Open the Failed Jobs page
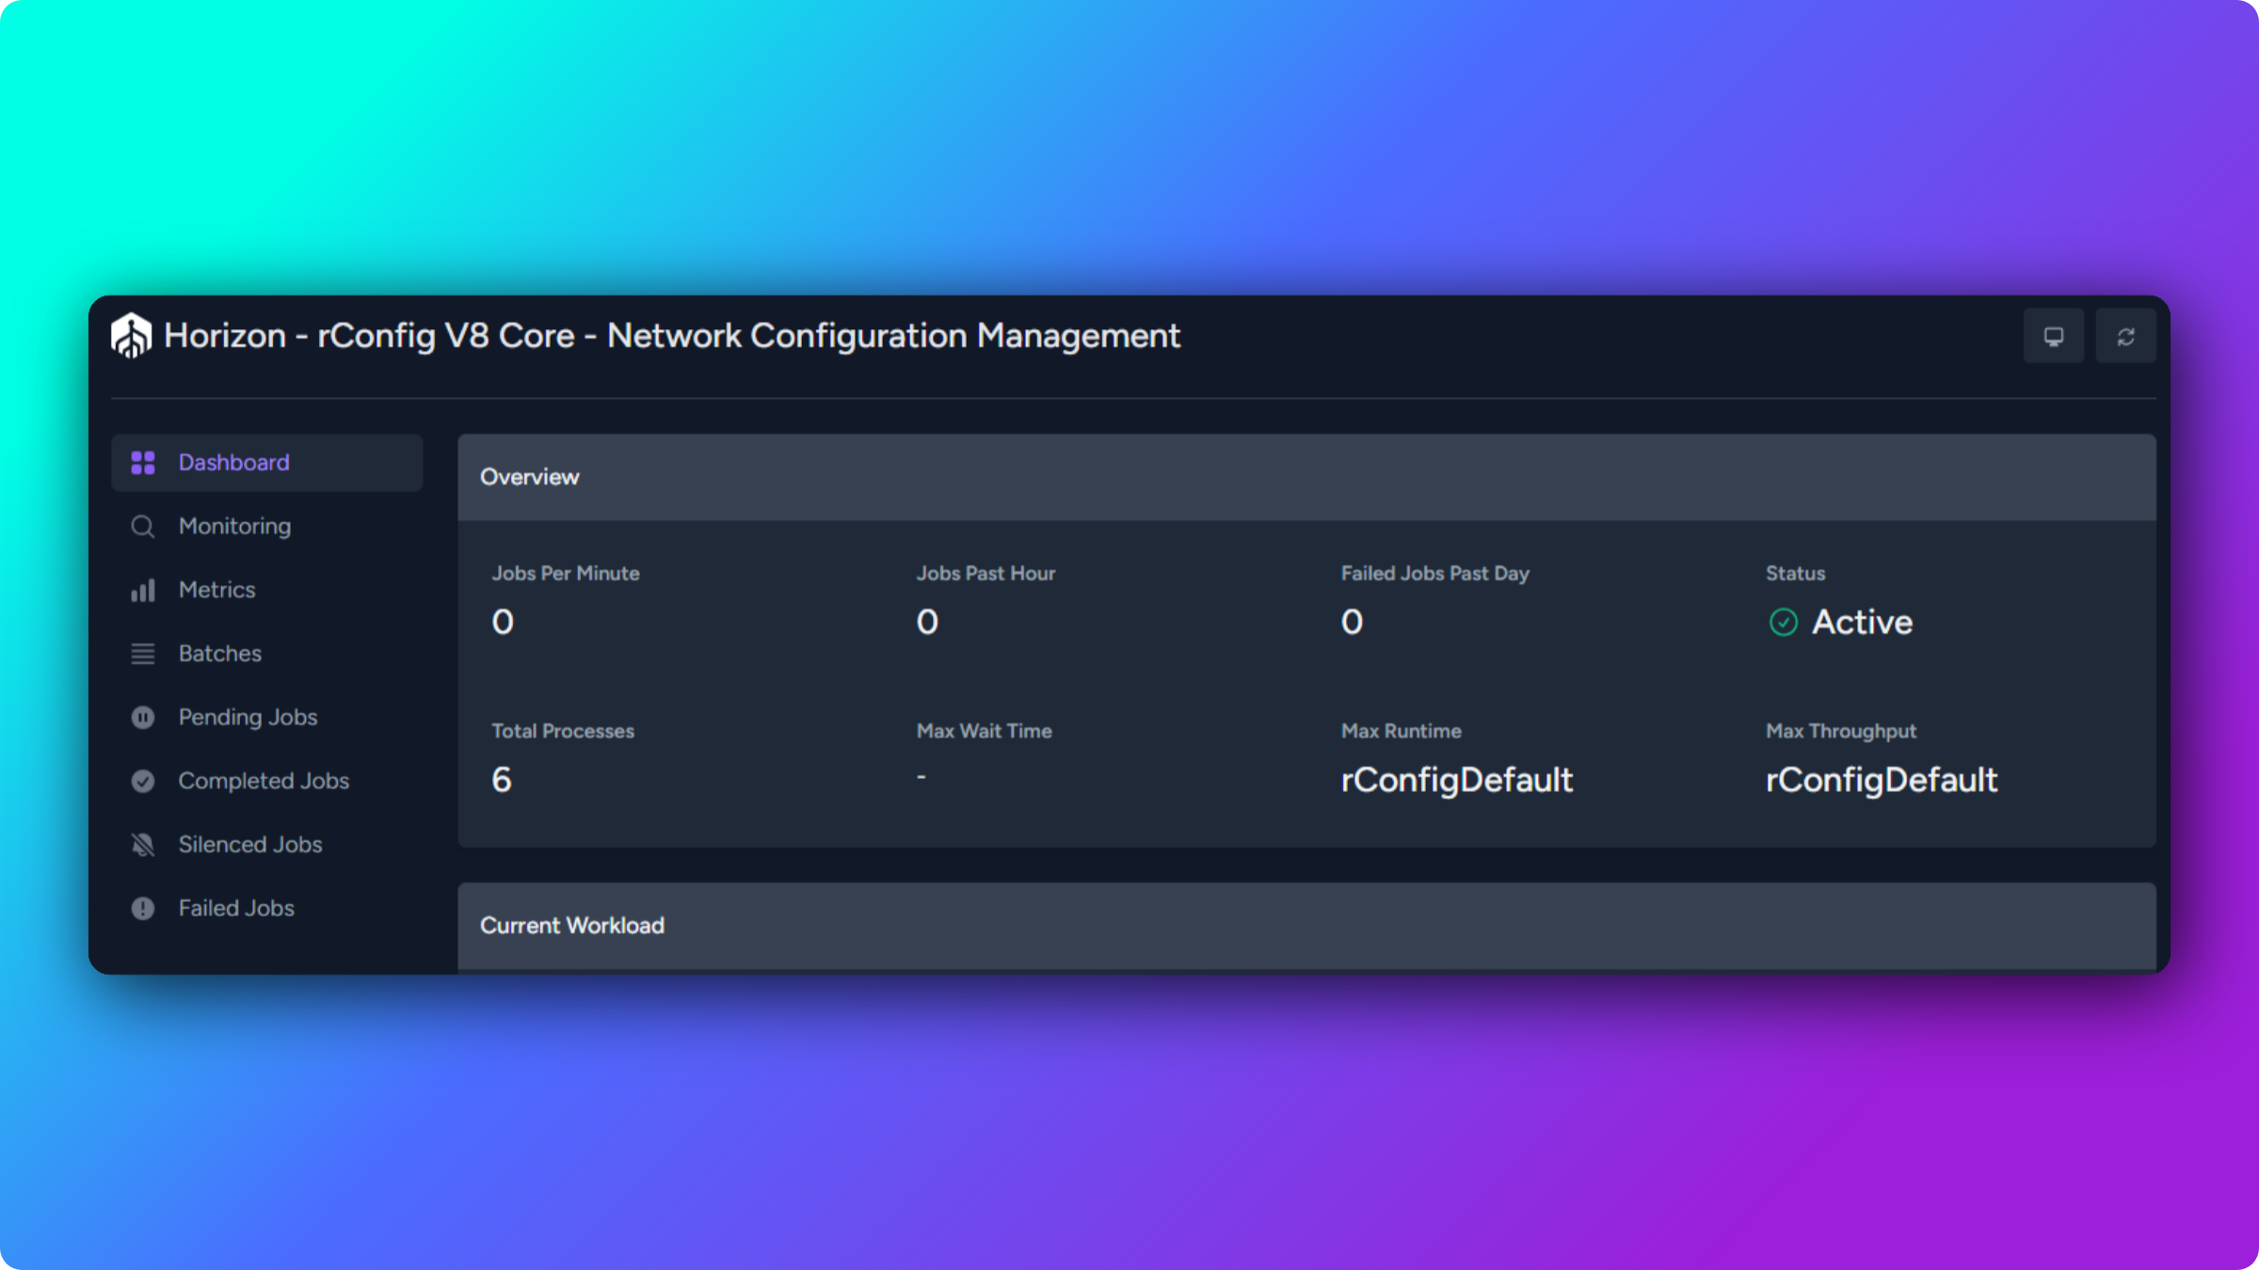Viewport: 2259px width, 1270px height. pos(267,908)
